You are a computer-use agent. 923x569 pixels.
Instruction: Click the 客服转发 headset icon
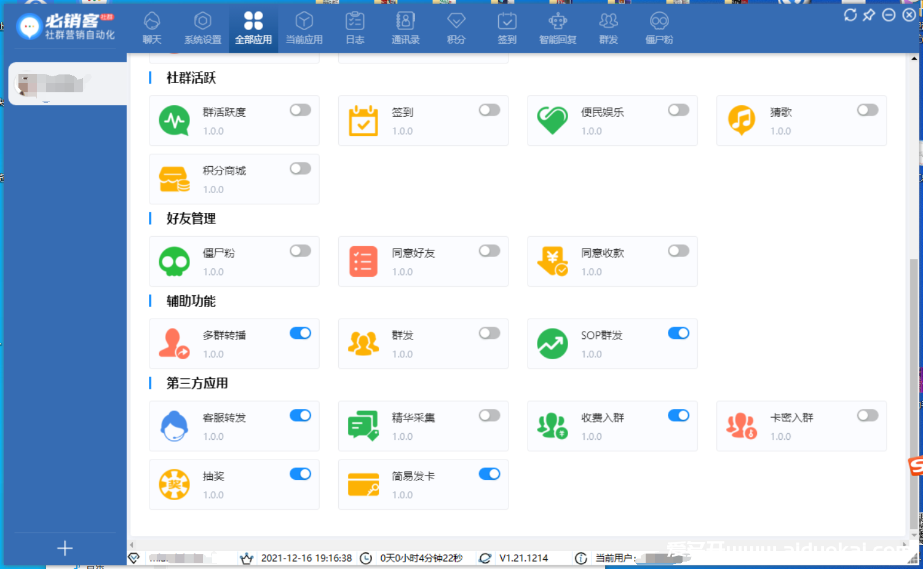[x=175, y=426]
